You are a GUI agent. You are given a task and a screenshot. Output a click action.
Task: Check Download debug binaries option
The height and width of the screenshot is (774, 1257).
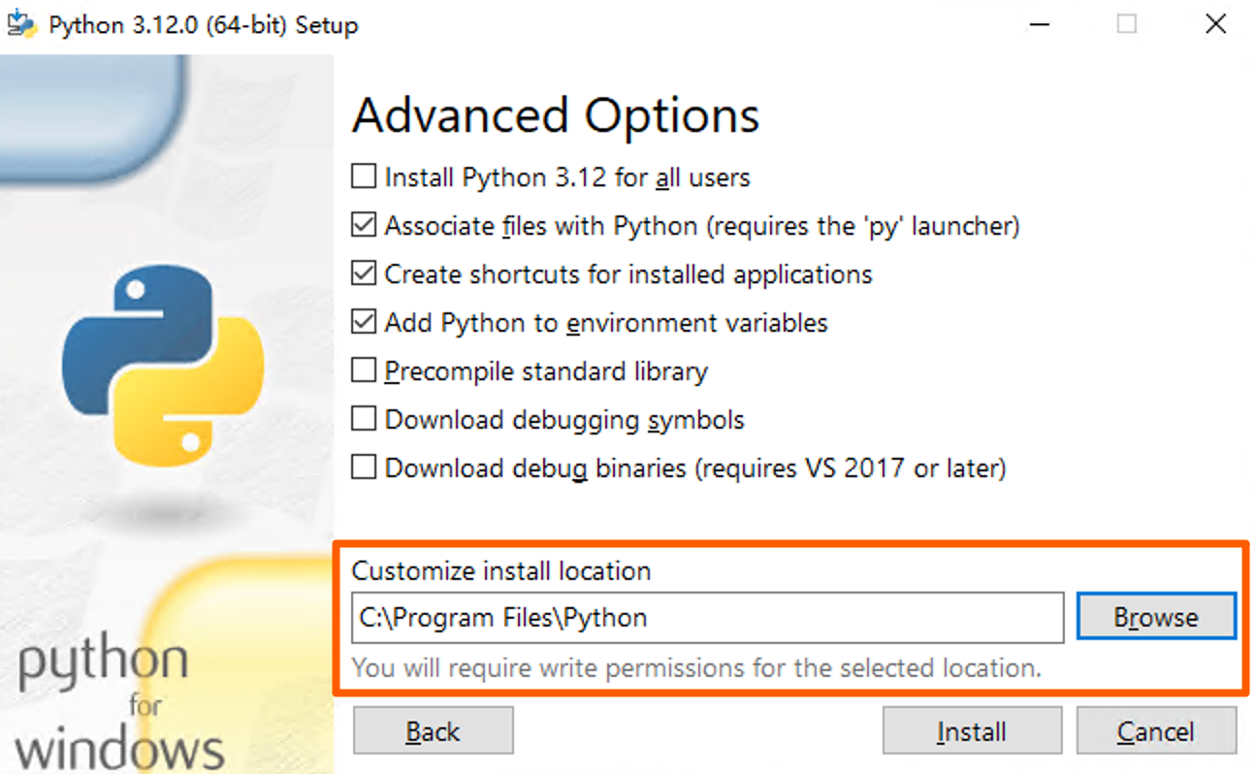click(364, 468)
